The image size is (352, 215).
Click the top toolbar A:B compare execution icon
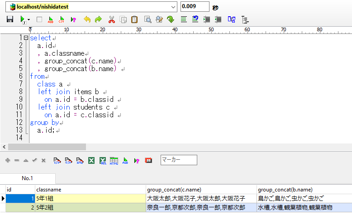coord(51,19)
